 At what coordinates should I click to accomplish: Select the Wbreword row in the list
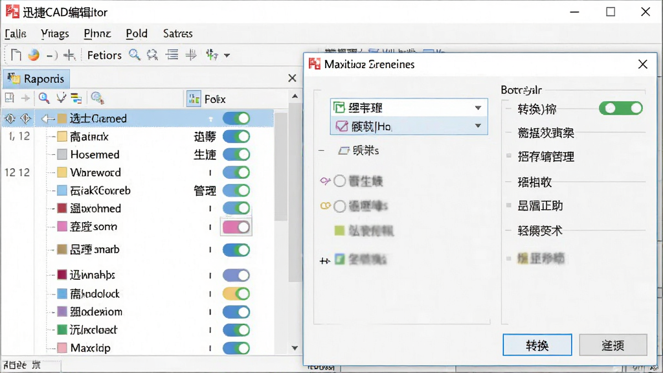(139, 172)
